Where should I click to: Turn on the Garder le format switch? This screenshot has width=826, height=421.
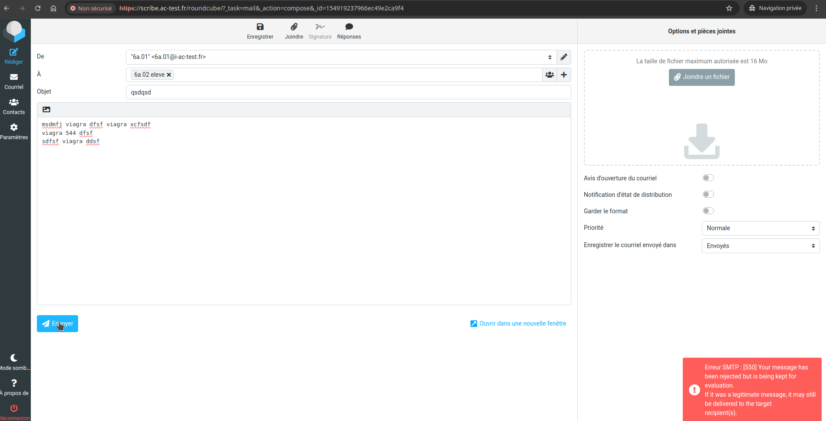point(708,211)
